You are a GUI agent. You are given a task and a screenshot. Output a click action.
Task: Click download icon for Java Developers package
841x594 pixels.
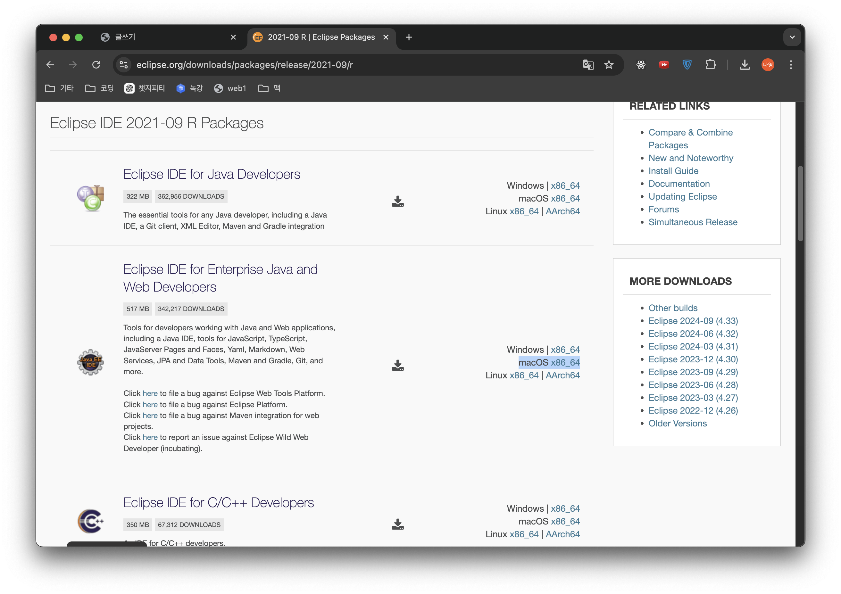397,201
